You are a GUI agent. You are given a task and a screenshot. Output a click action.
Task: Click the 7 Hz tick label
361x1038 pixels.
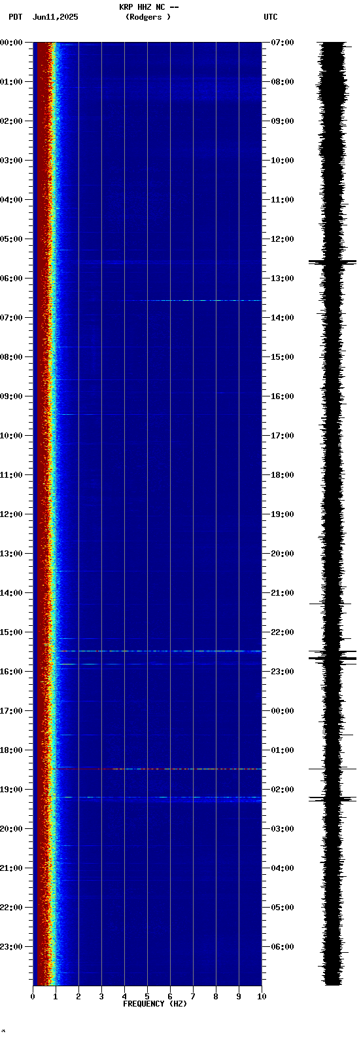click(193, 997)
